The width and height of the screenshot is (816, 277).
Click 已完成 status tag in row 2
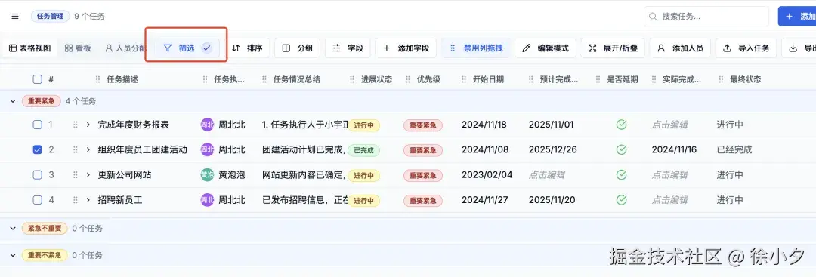pos(363,150)
